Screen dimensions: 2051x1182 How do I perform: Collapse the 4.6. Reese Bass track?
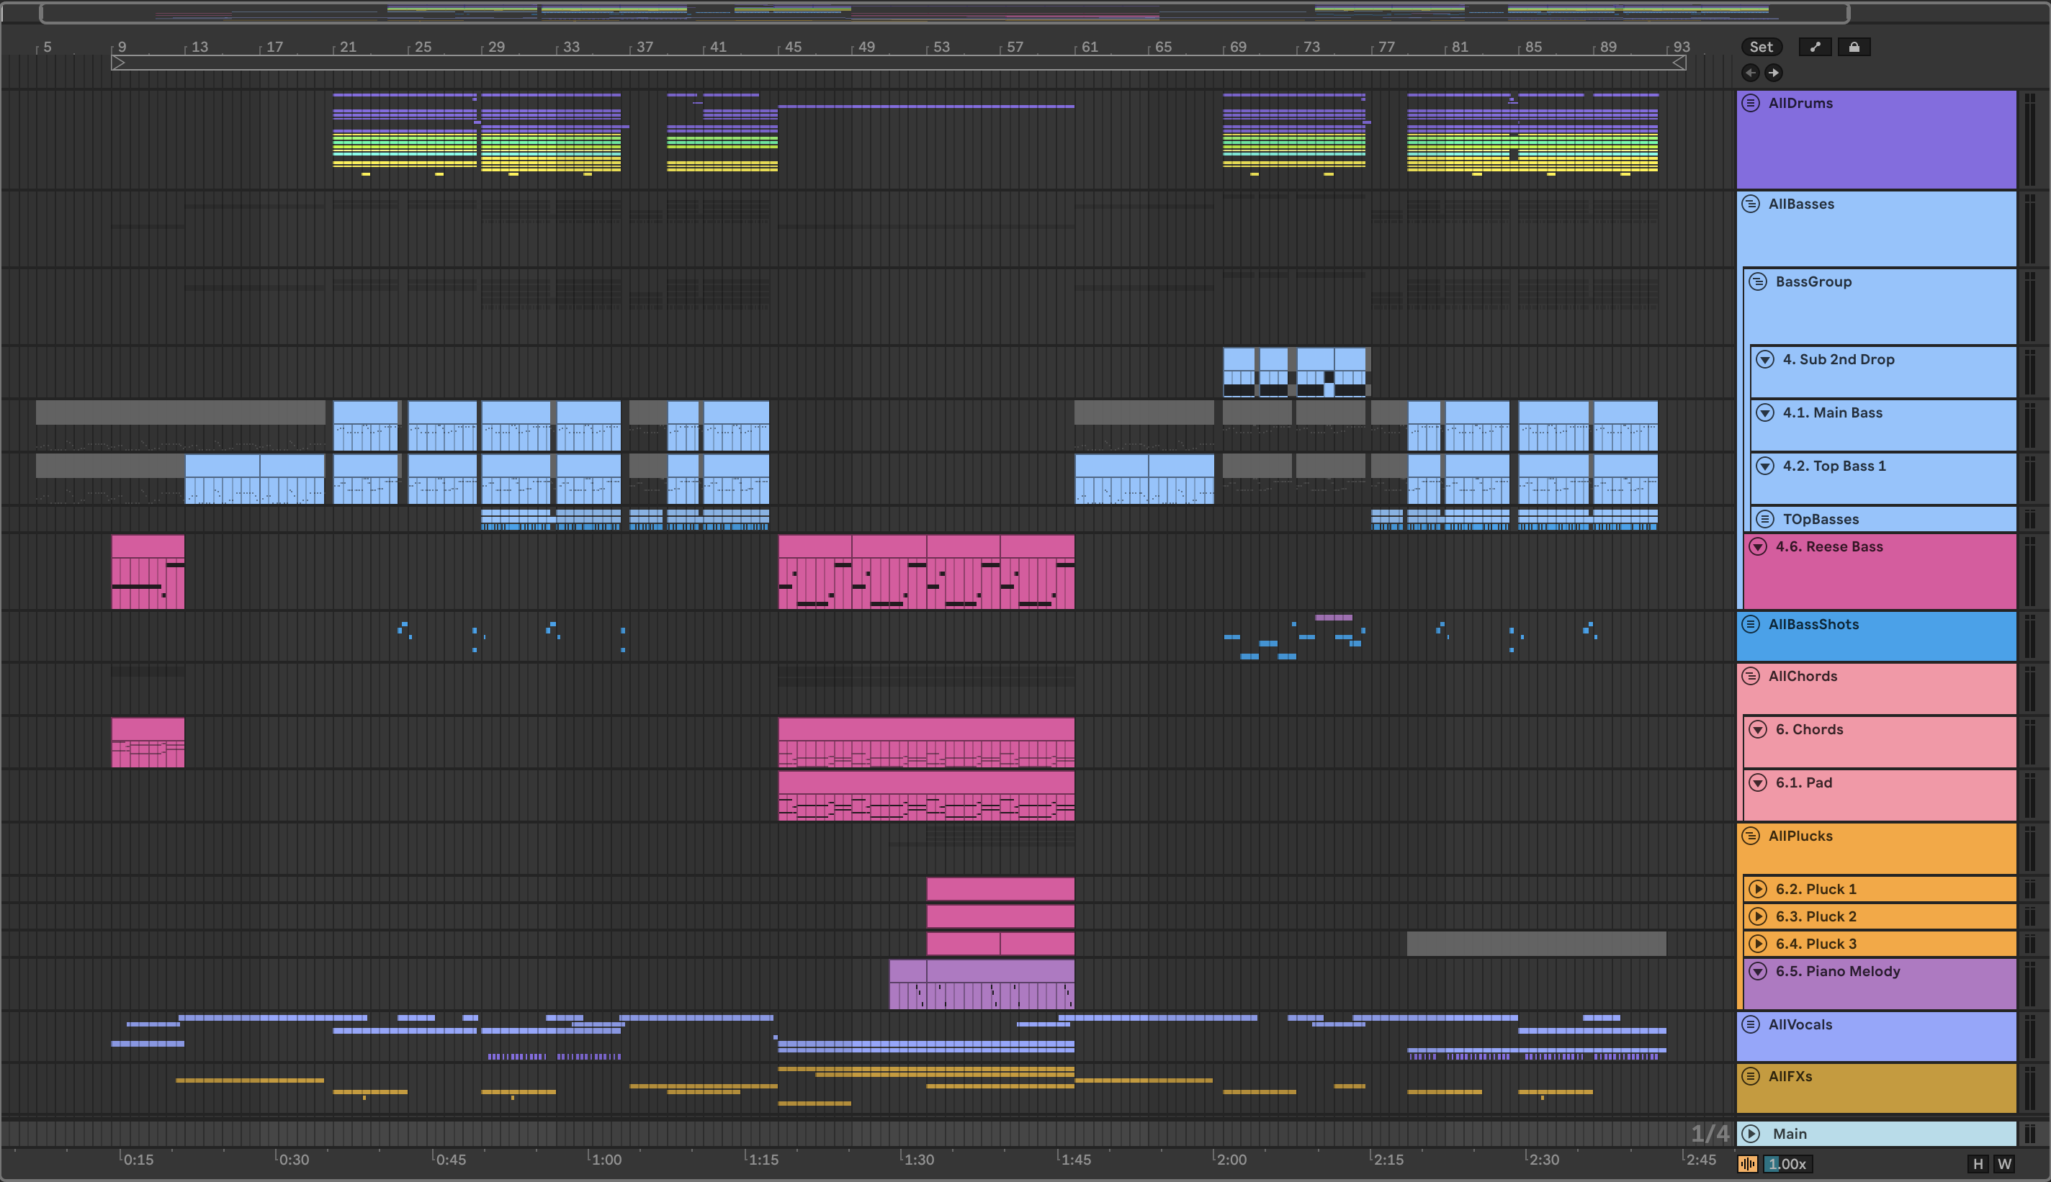1758,546
